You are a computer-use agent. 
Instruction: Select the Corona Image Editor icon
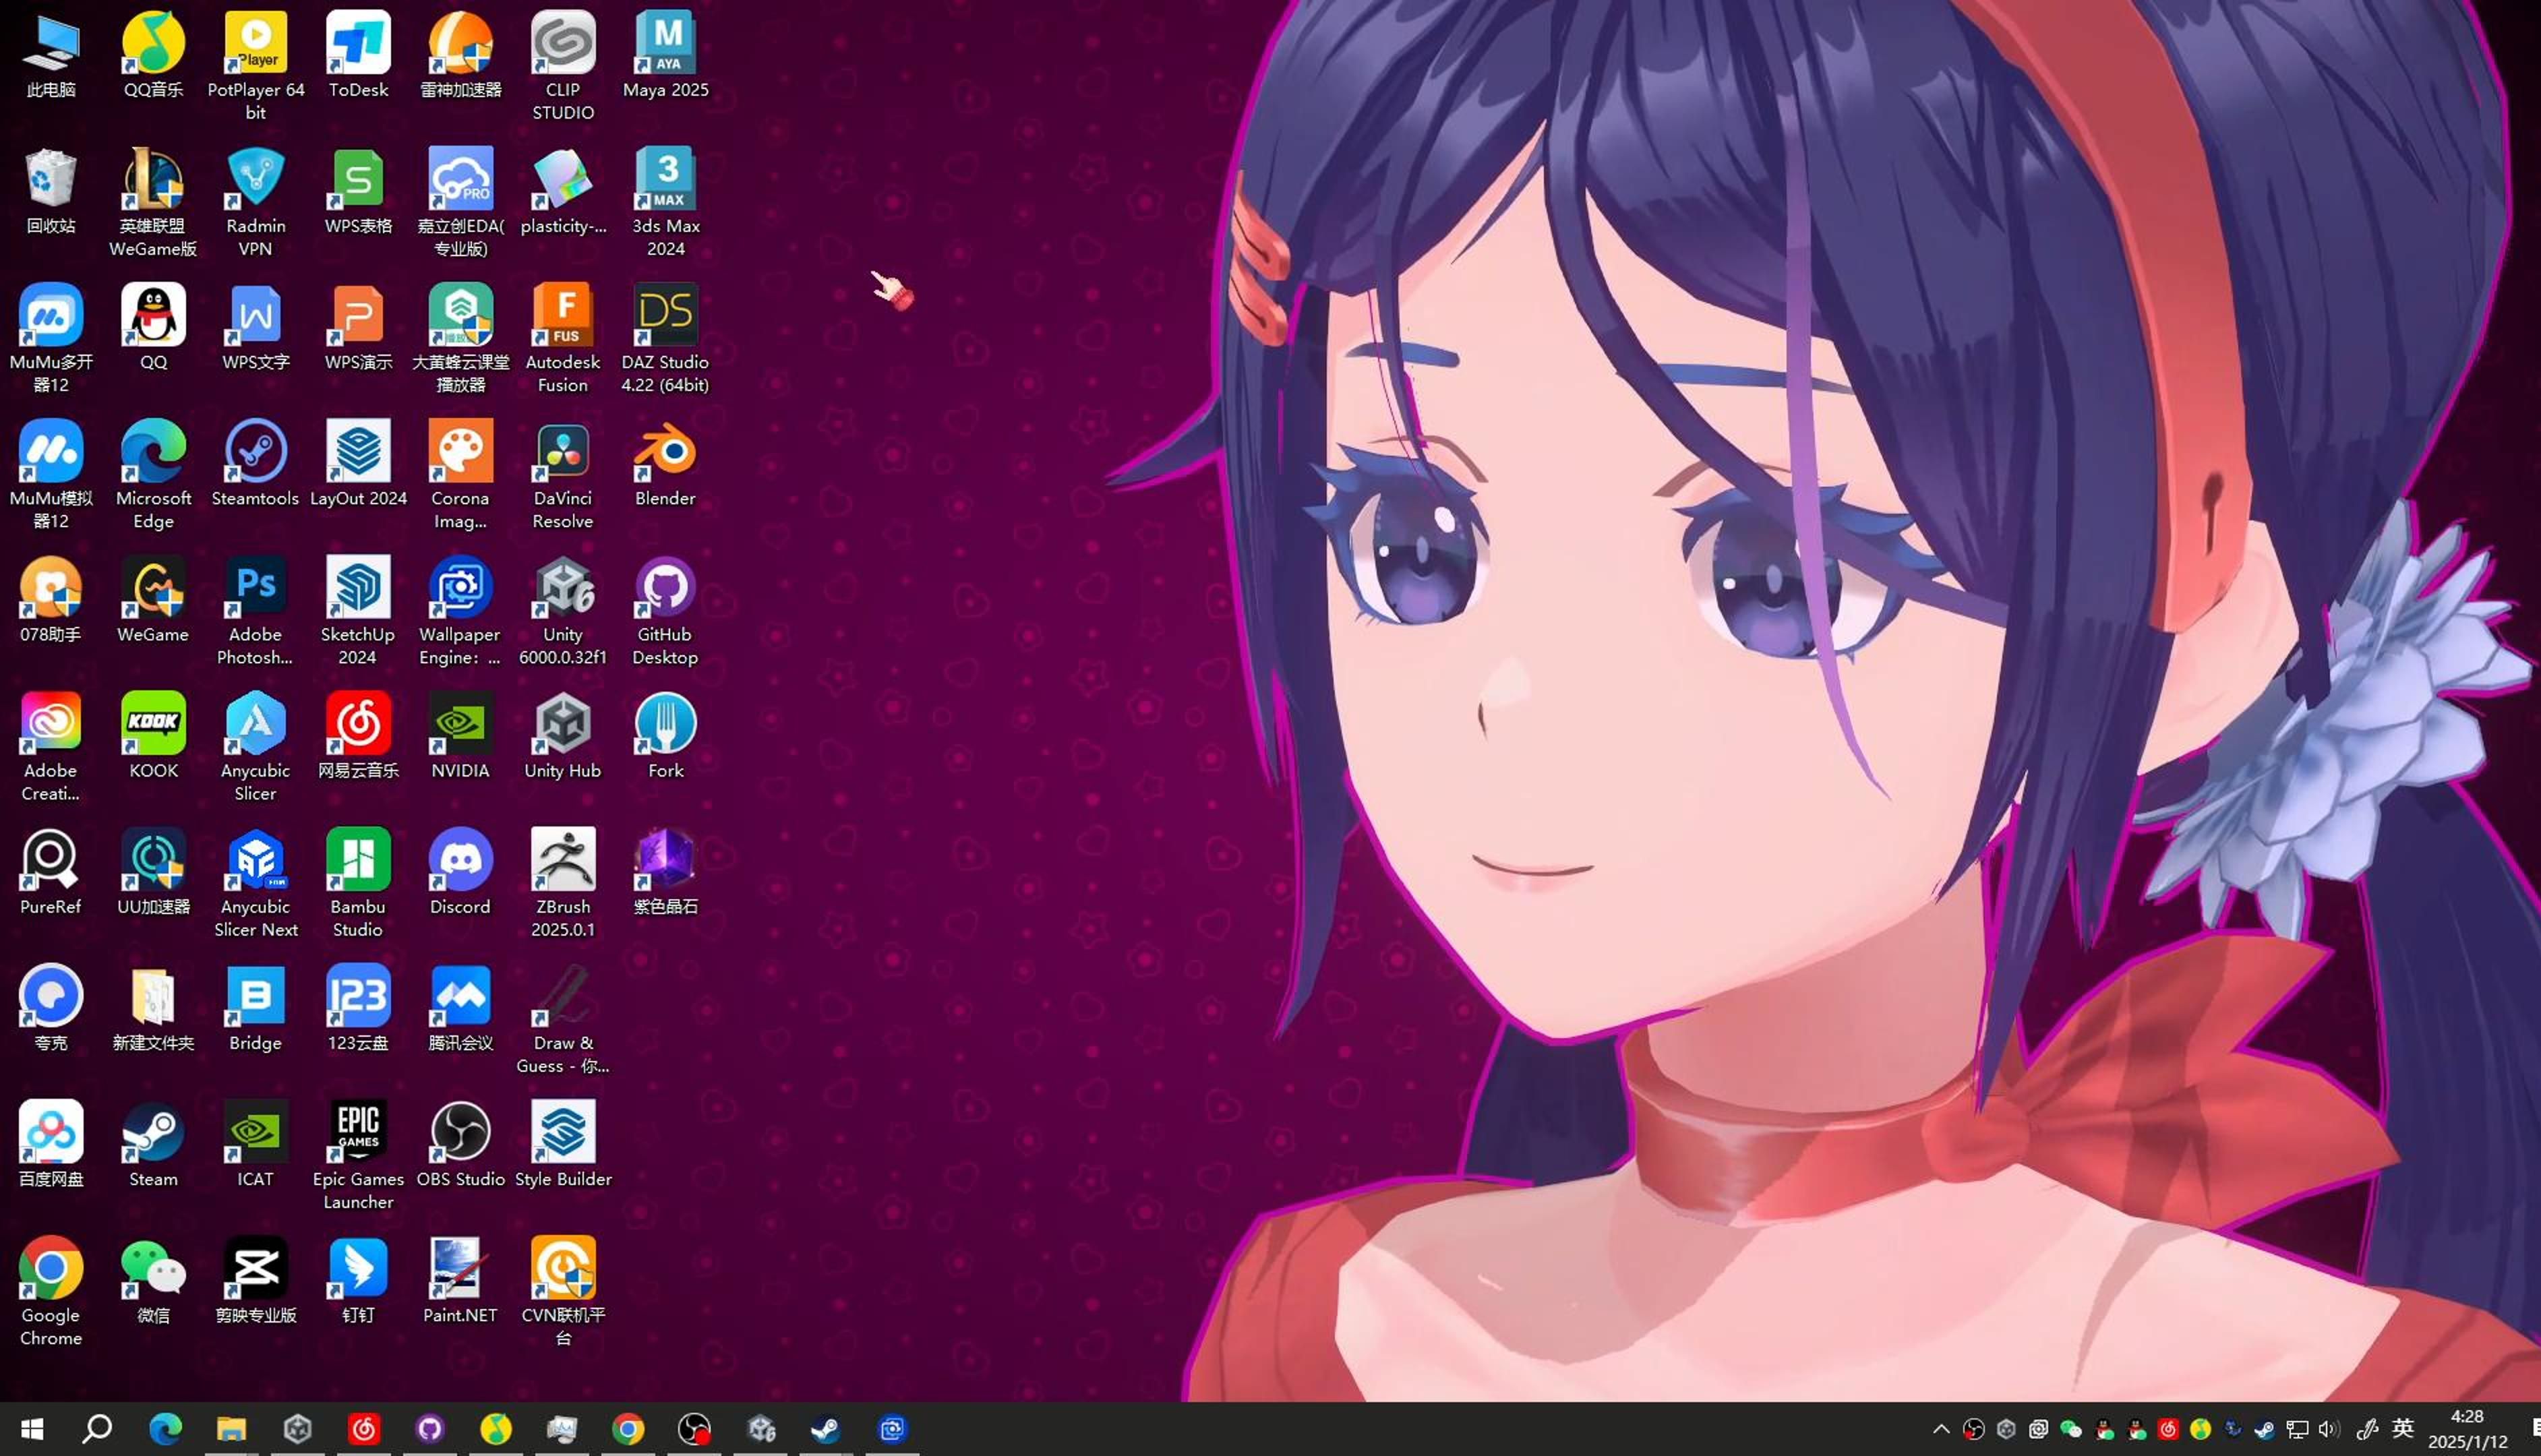point(460,475)
